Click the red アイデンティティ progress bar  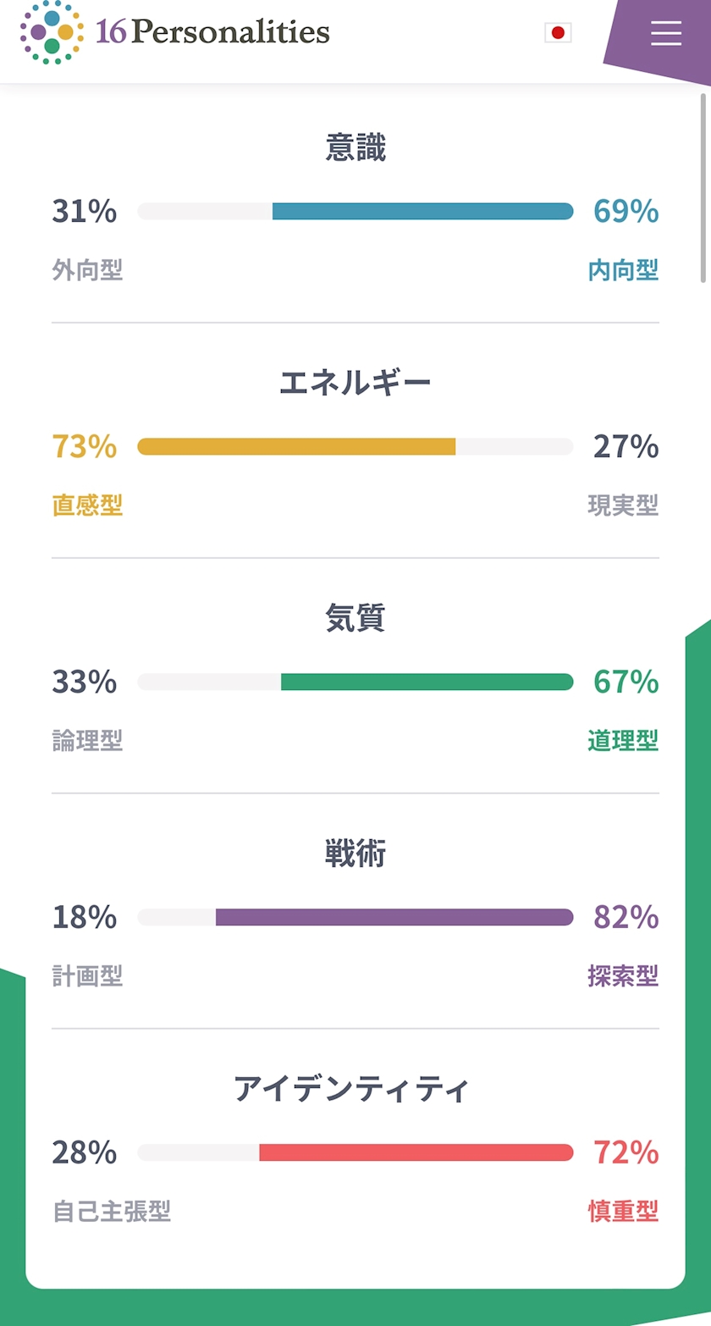(416, 1152)
